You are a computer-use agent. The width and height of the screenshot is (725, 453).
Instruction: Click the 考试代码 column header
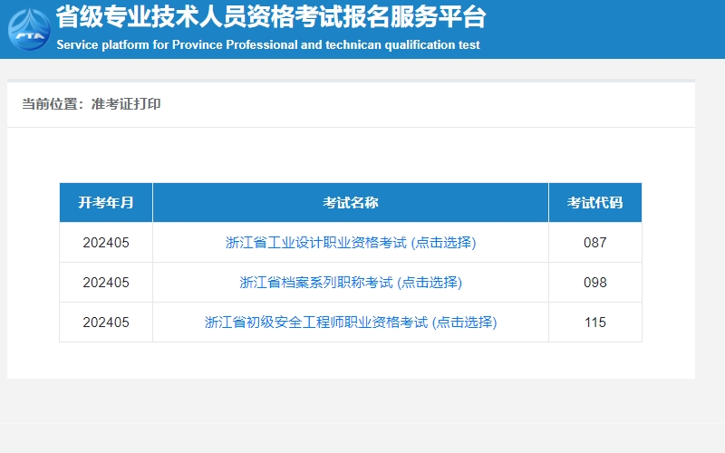595,203
